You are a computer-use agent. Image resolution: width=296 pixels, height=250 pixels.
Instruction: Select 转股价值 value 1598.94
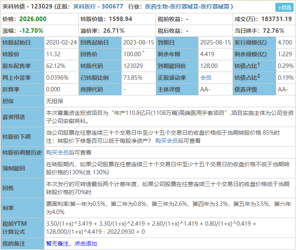click(x=121, y=19)
